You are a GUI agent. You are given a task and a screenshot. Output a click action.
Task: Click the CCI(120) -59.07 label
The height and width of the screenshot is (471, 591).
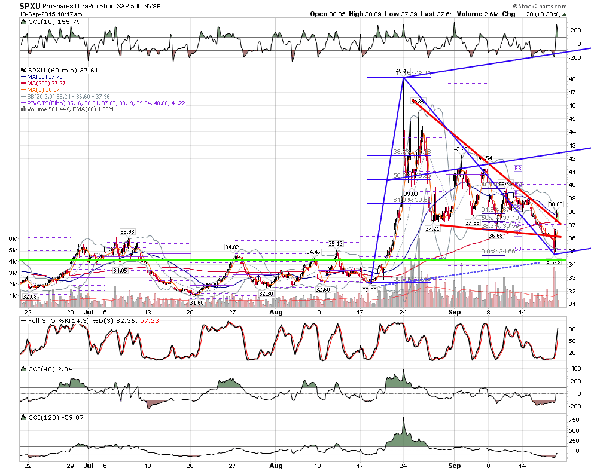point(56,418)
